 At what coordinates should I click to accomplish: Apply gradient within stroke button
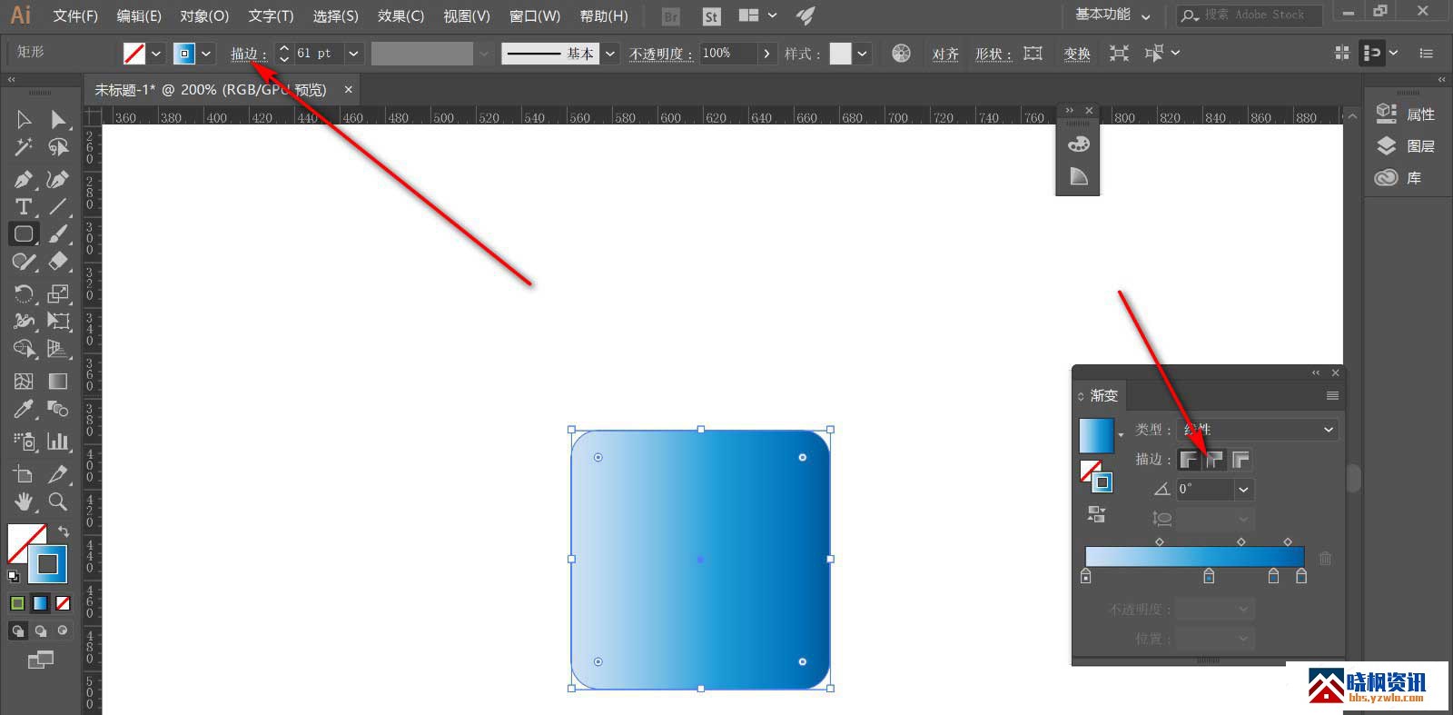[1188, 460]
